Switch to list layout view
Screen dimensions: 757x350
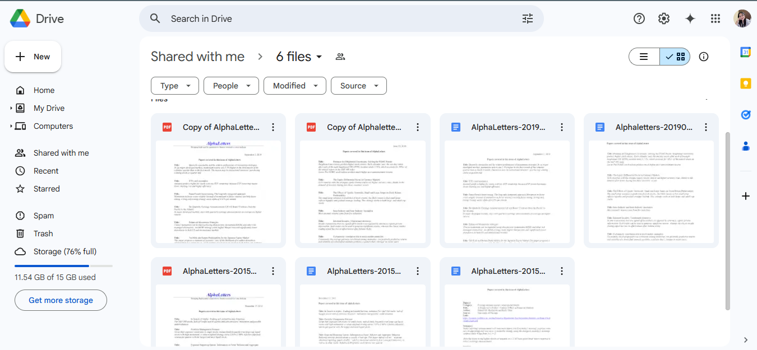point(644,57)
